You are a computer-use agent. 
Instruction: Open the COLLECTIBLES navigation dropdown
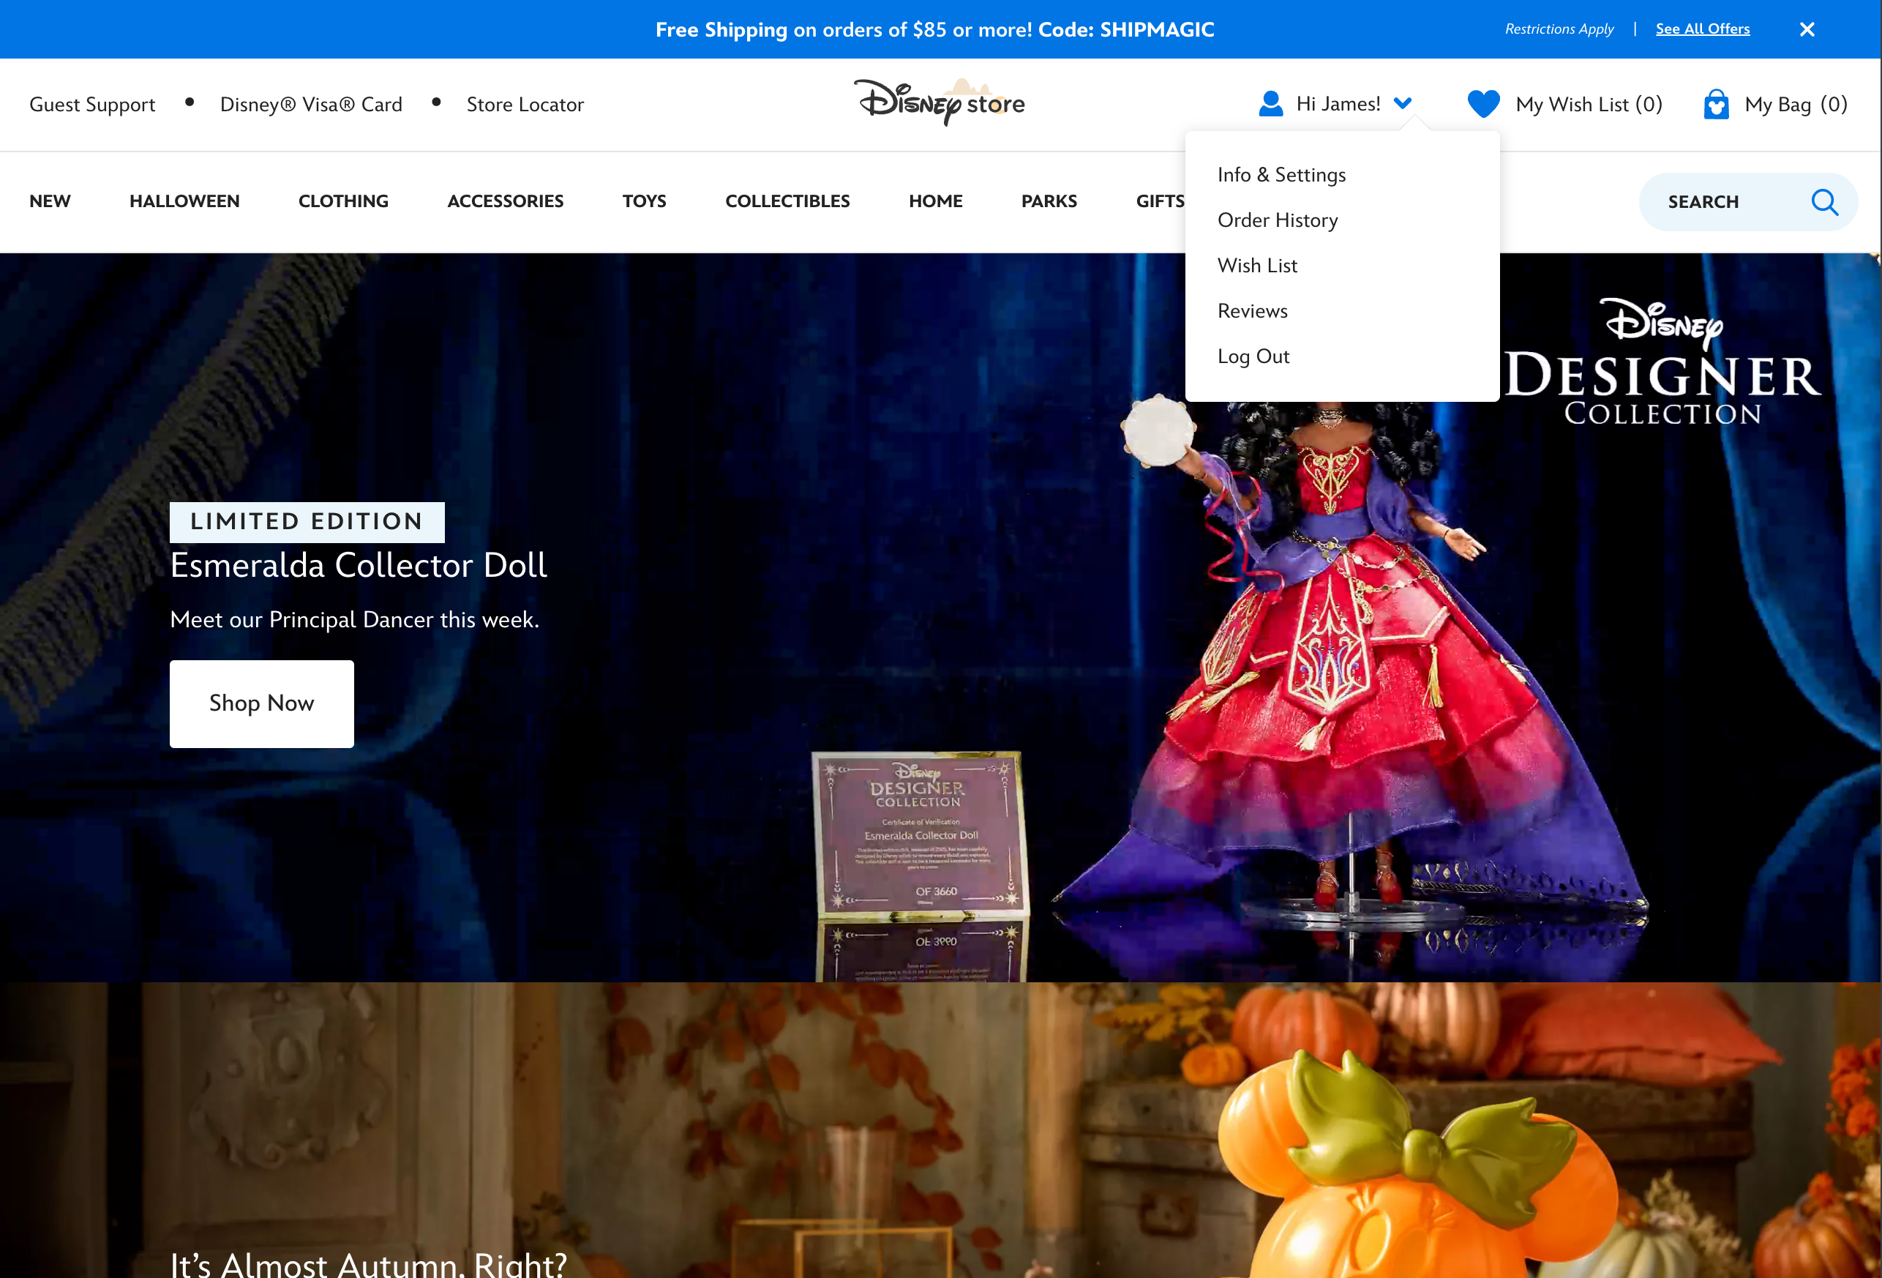coord(787,201)
